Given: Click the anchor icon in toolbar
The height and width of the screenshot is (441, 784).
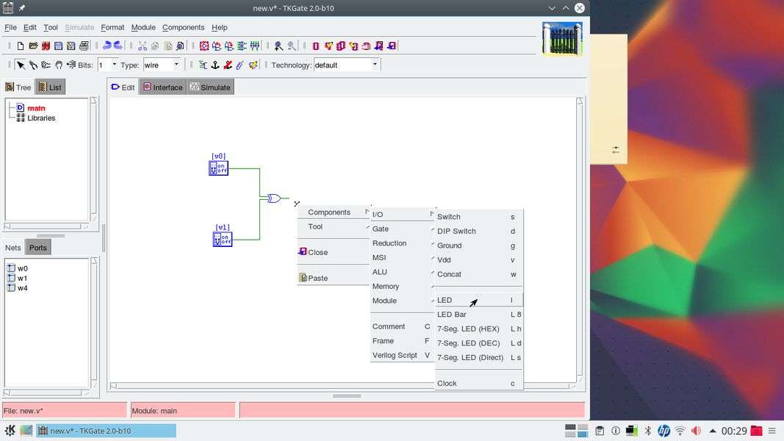Looking at the screenshot, I should [x=215, y=65].
